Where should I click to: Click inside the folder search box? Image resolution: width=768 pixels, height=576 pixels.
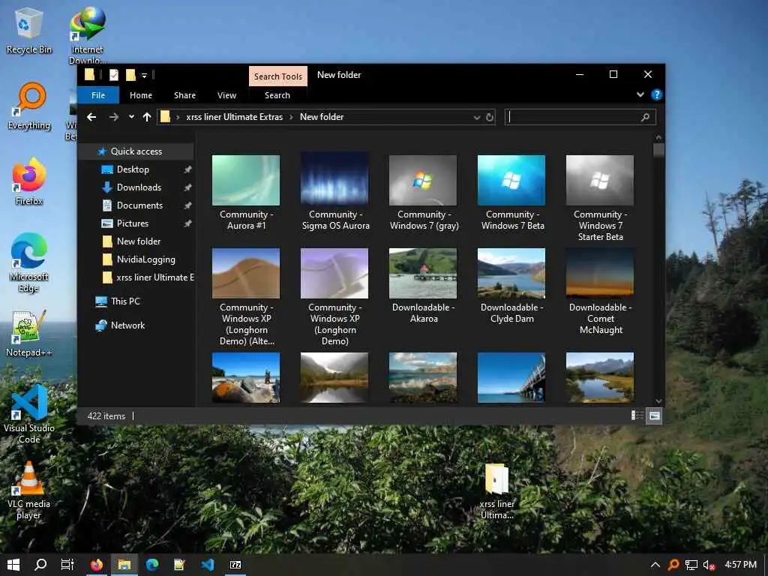coord(574,117)
